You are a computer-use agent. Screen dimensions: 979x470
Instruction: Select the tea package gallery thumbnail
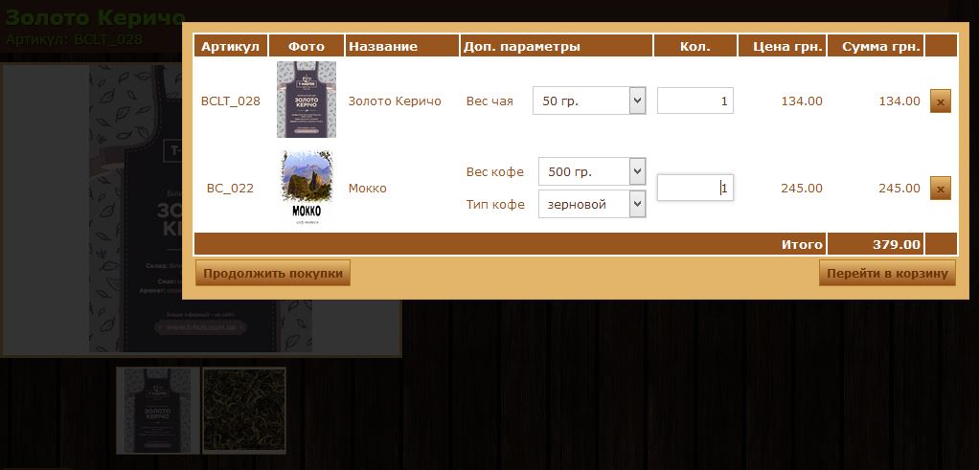(158, 410)
